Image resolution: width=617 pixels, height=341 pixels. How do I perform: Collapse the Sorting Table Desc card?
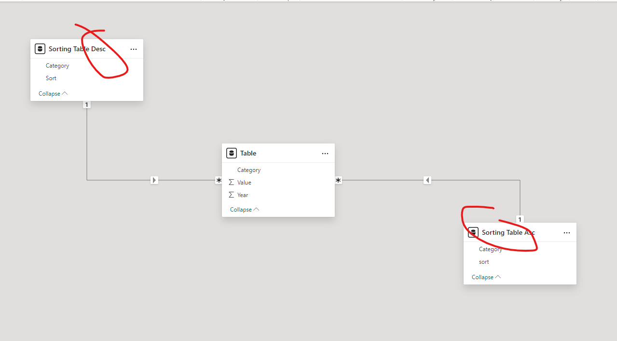(53, 94)
